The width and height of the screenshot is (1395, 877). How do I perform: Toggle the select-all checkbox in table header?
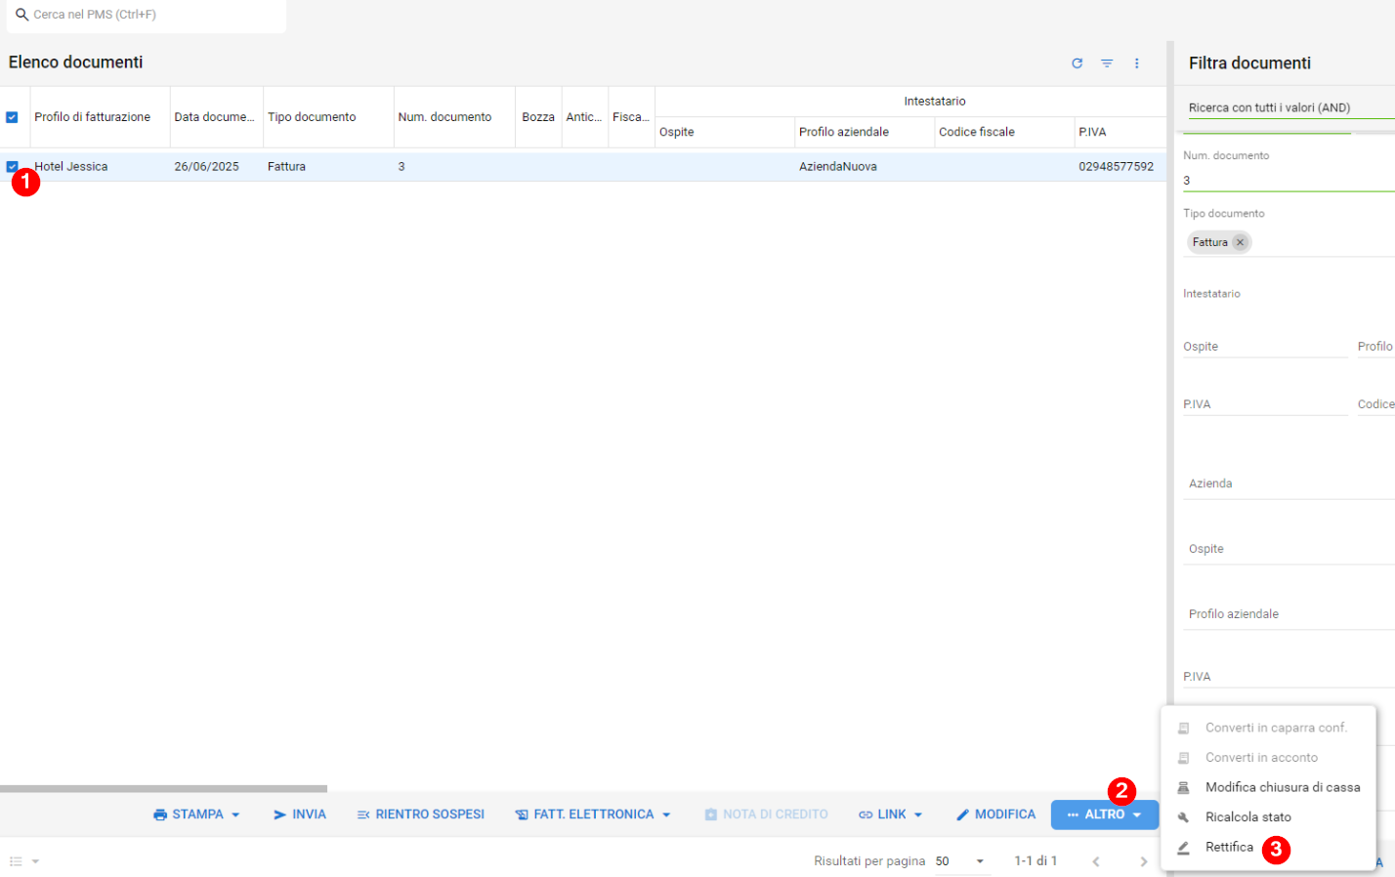(13, 117)
